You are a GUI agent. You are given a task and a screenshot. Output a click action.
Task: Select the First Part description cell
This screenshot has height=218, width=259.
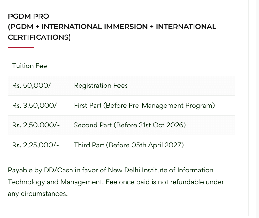[144, 106]
